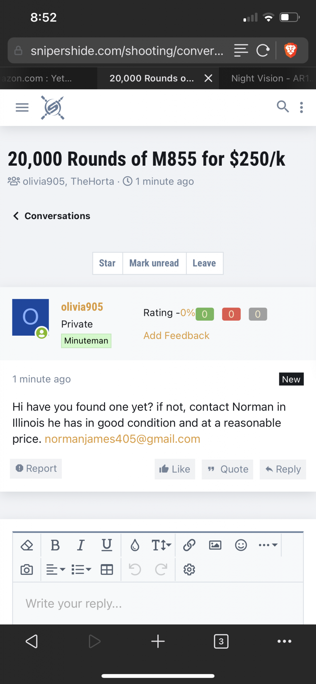Expand the text alignment dropdown
Screen dimensions: 316x684
click(55, 569)
